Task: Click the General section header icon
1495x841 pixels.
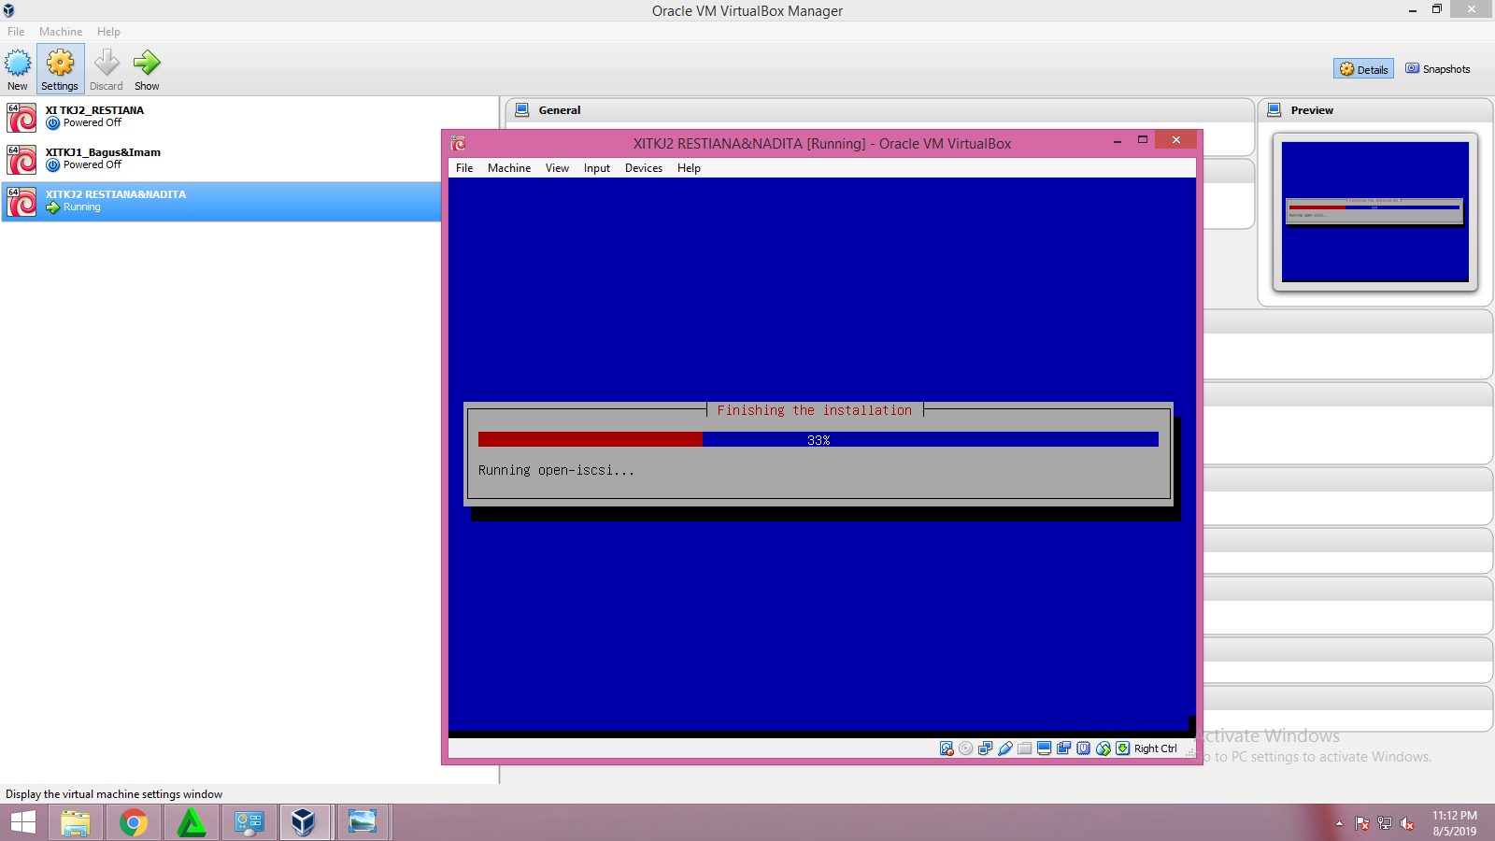Action: tap(522, 110)
